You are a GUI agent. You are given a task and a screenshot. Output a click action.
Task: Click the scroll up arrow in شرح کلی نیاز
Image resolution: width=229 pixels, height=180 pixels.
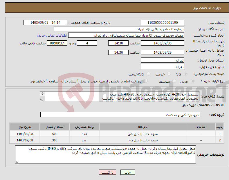(42, 93)
